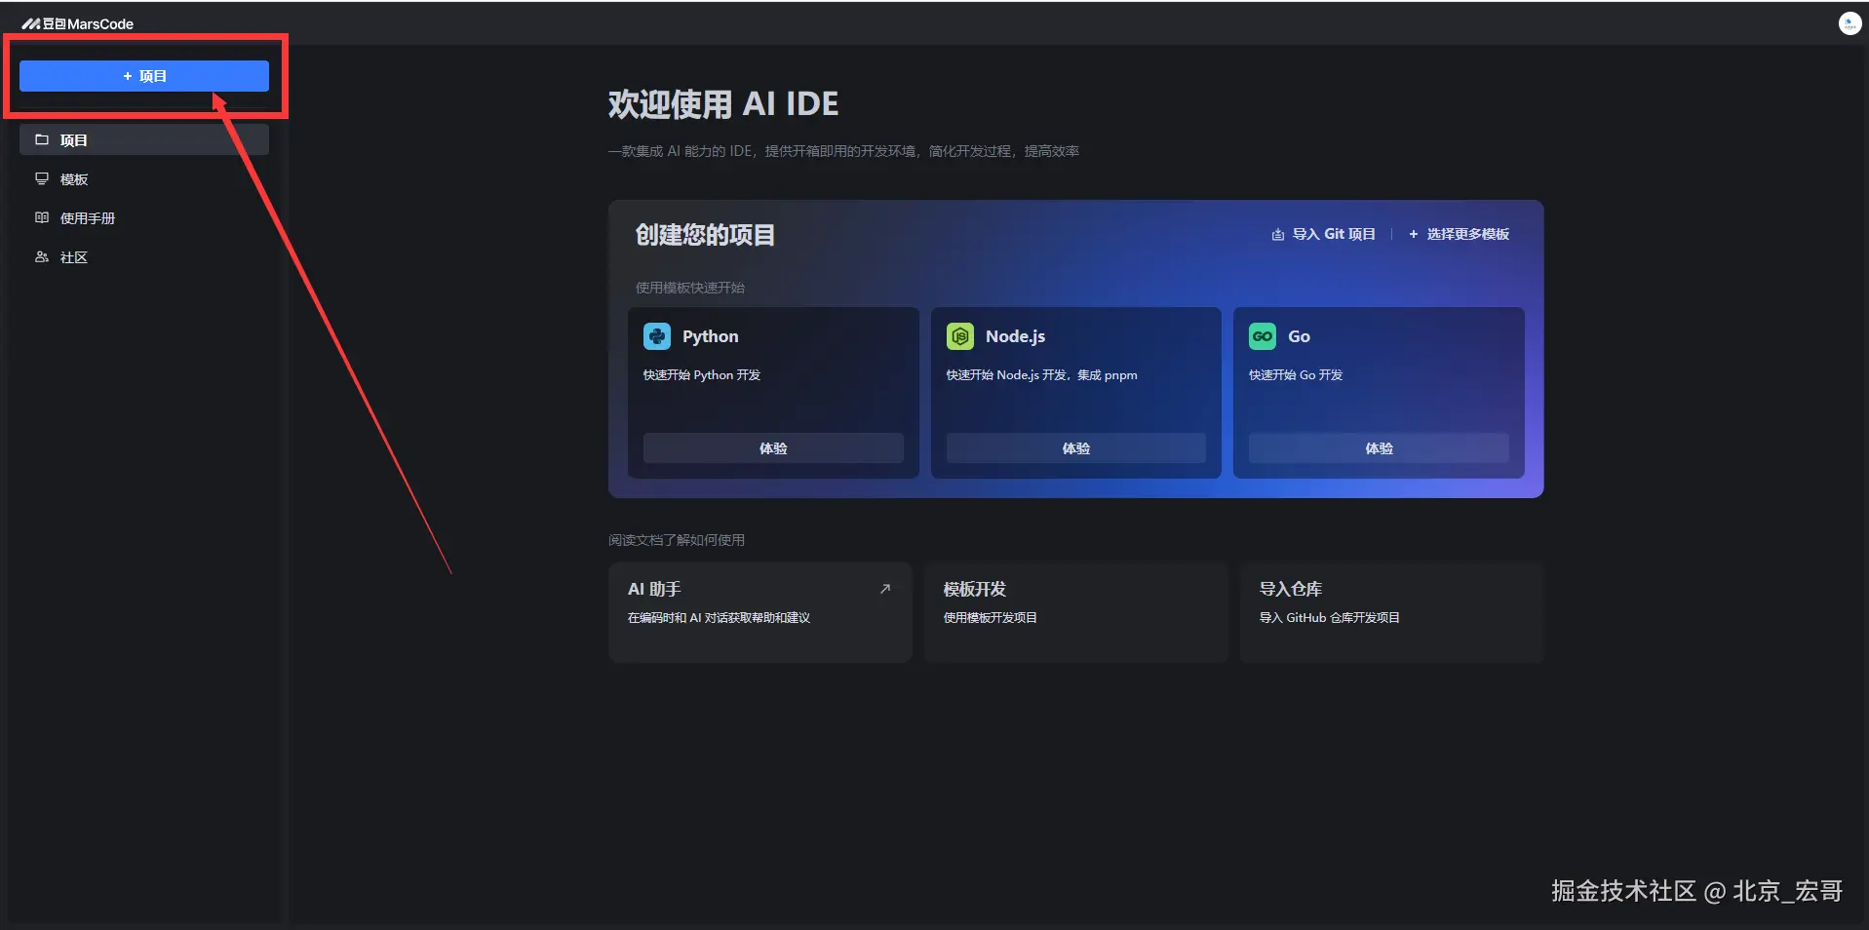This screenshot has width=1869, height=930.
Task: Click 体验 button on Go card
Action: pyautogui.click(x=1379, y=448)
